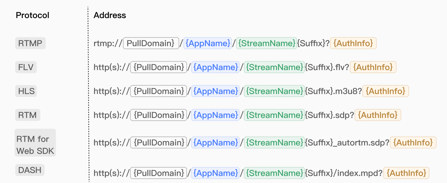The height and width of the screenshot is (183, 447).
Task: Click the rtmp:// scheme text
Action: [108, 44]
